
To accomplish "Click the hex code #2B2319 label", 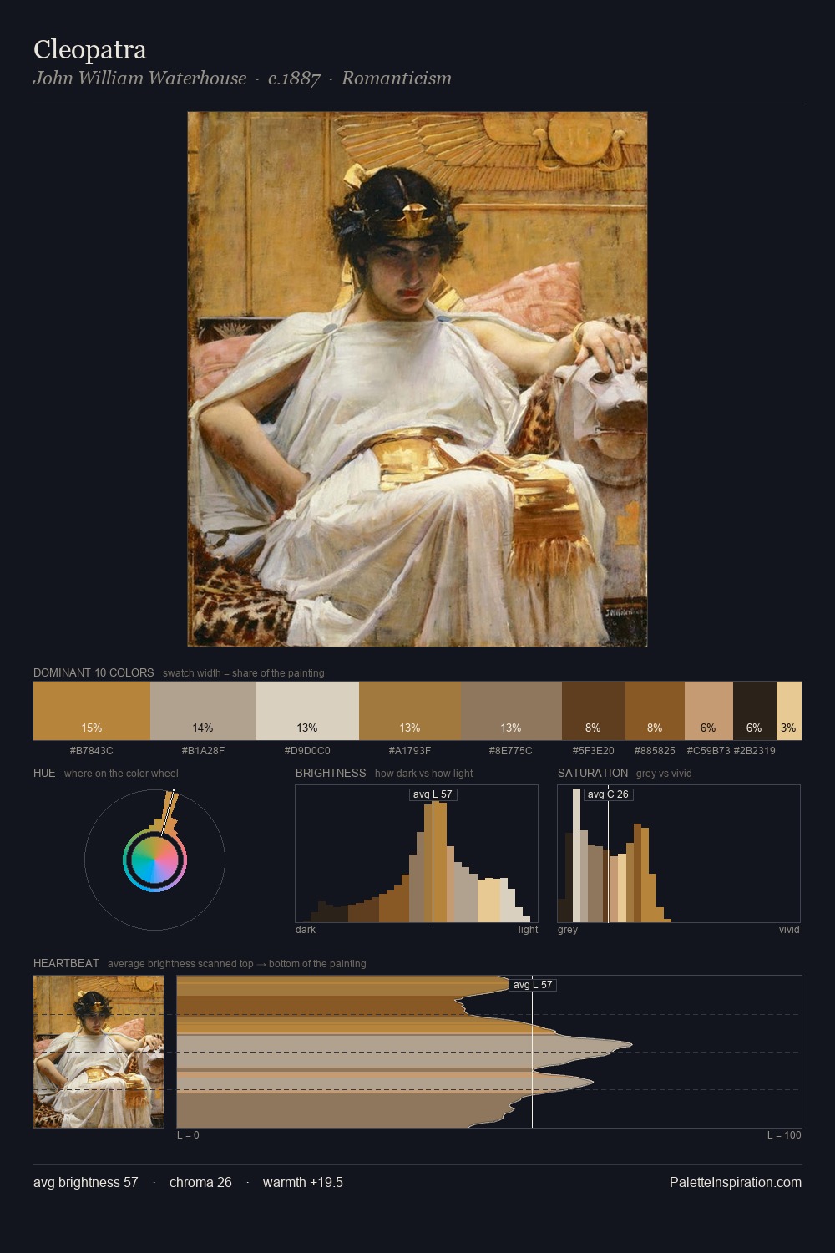I will click(755, 751).
